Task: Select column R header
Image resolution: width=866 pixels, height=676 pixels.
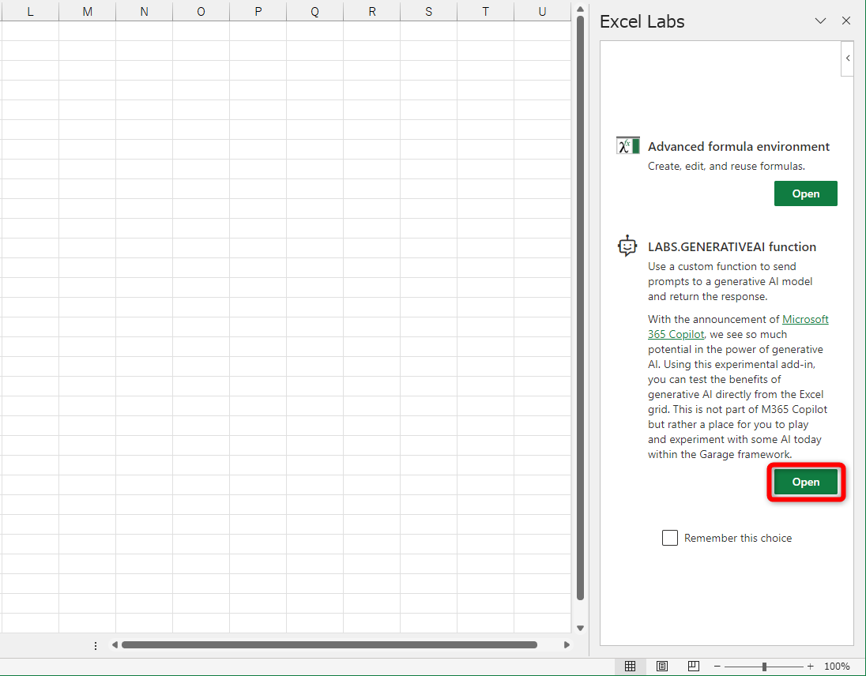Action: (371, 12)
